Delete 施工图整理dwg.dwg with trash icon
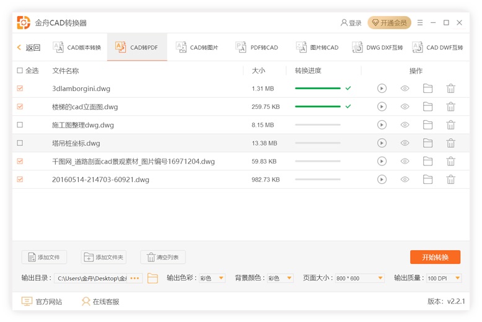Viewport: 482px width, 322px height. (450, 124)
